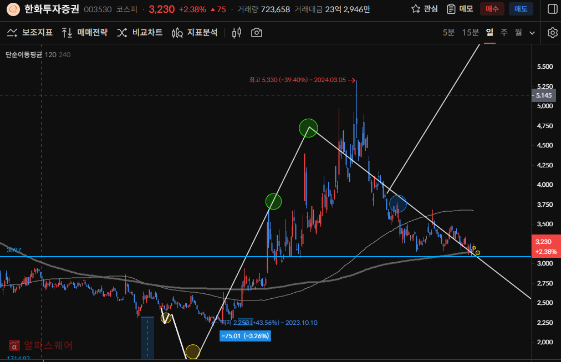The height and width of the screenshot is (362, 561).
Task: Select the large yellow circle at the chart bottom
Action: click(192, 351)
